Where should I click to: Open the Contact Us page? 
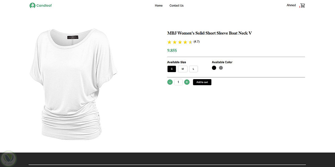(177, 6)
